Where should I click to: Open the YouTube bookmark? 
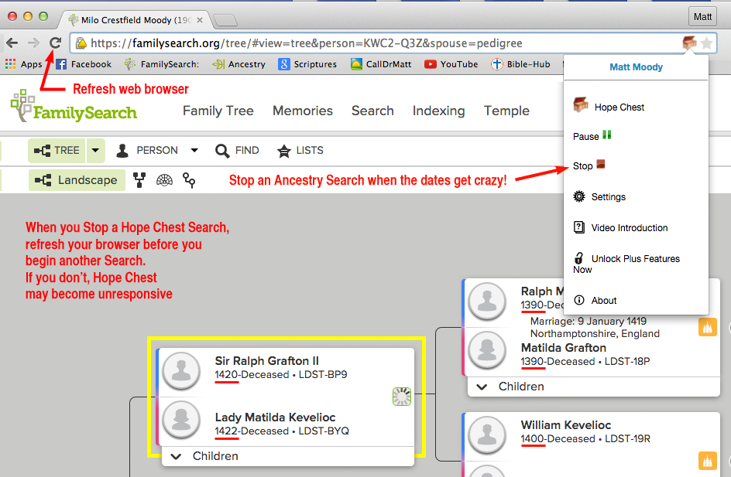(451, 64)
